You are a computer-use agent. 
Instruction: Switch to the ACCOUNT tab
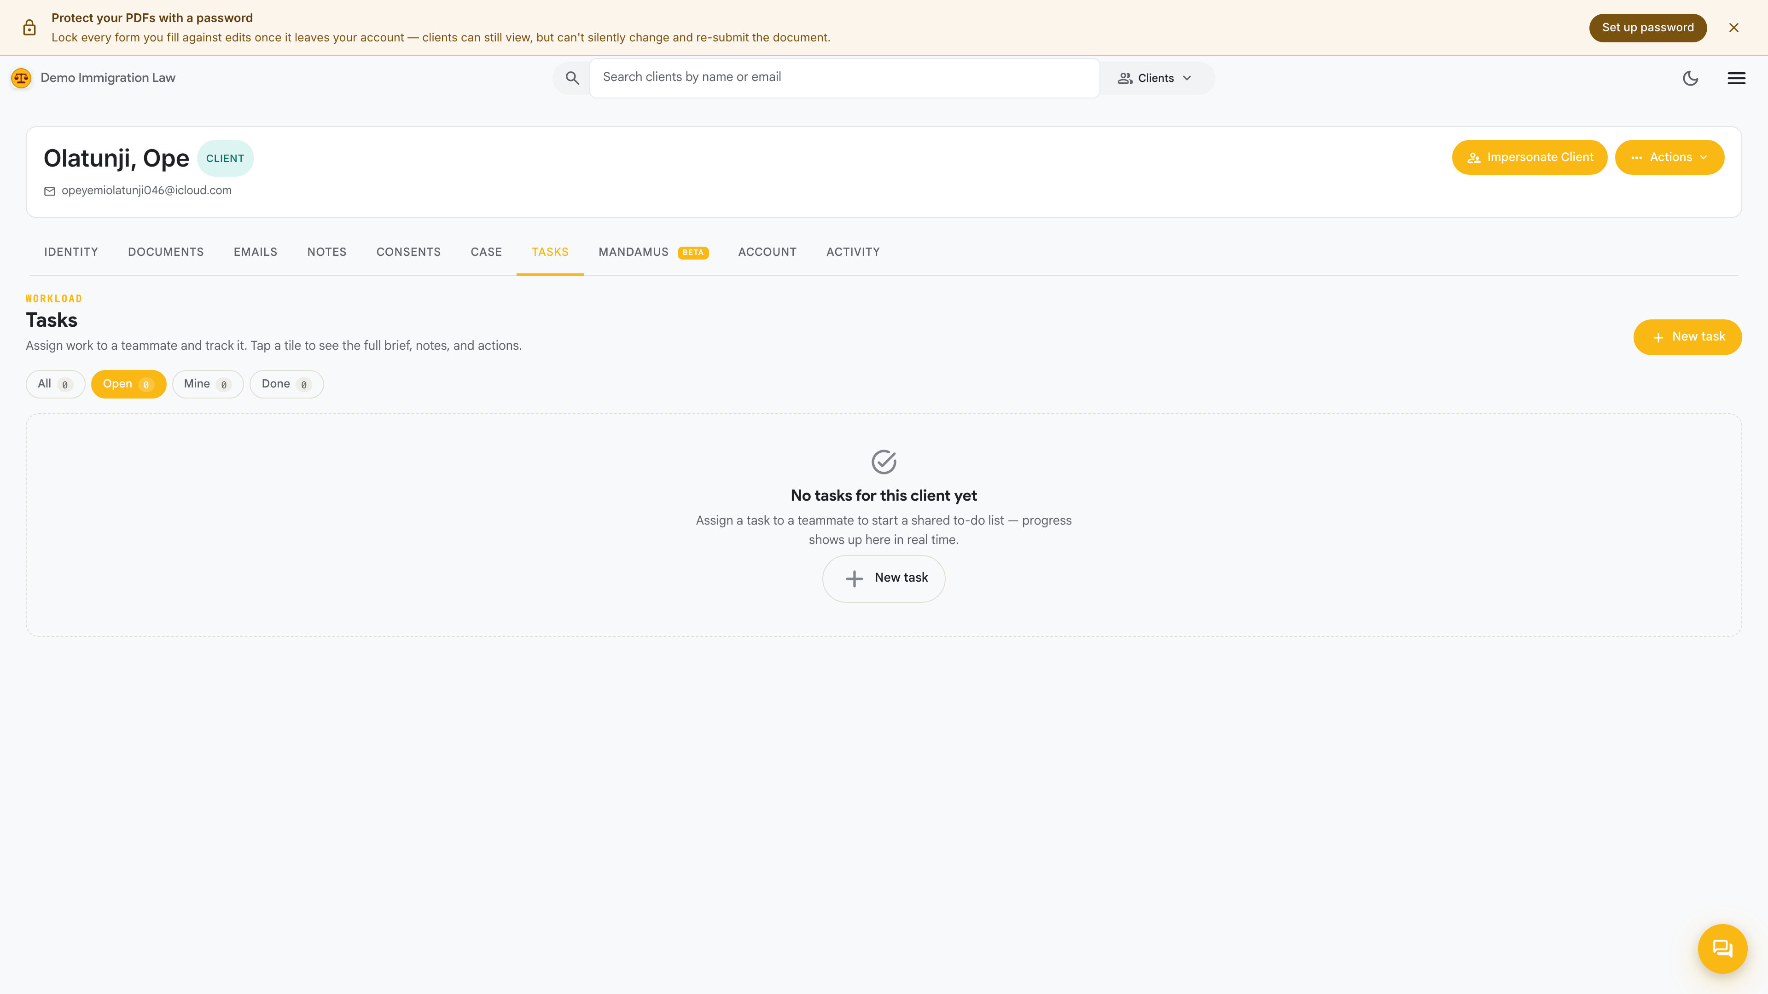[768, 252]
